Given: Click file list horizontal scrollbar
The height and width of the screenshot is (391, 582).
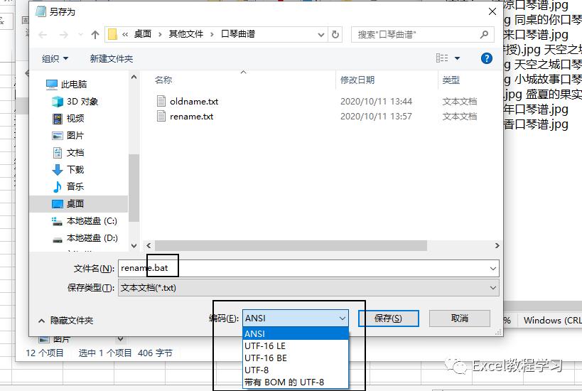Looking at the screenshot, I should pos(291,246).
